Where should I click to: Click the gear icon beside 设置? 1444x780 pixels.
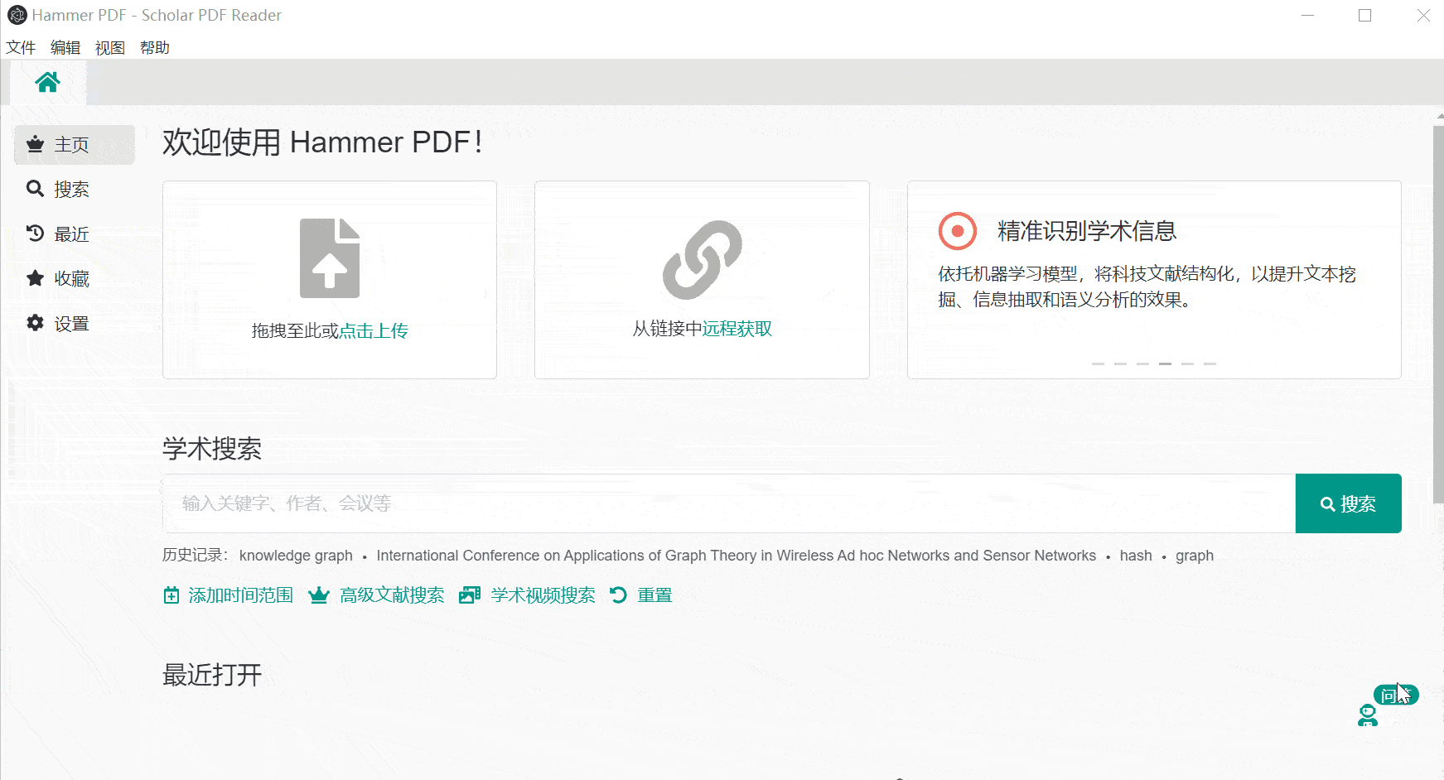pos(35,323)
